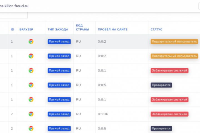Sort by БРАУЗЕР column header
Screen dimensions: 200x133
tap(26, 29)
